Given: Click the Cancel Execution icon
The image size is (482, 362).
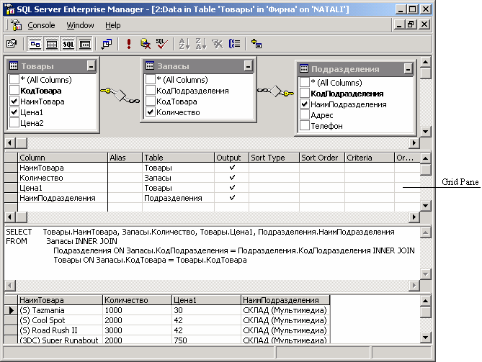Looking at the screenshot, I should point(146,44).
